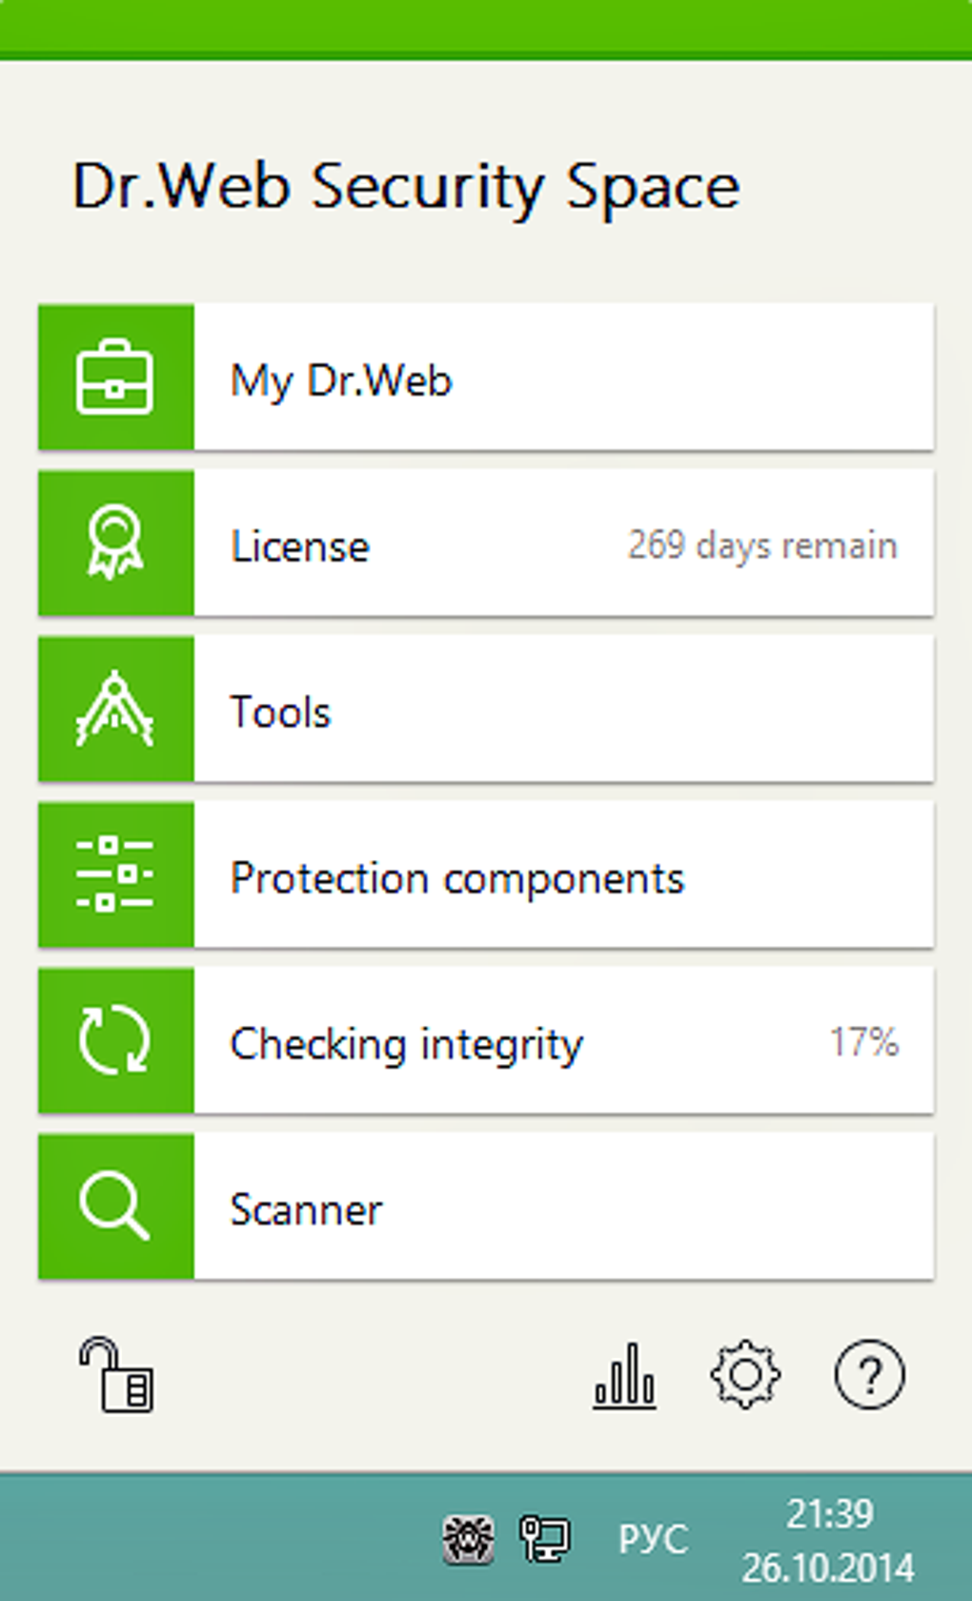The width and height of the screenshot is (972, 1601).
Task: Click the 17% integrity progress indicator
Action: 864,1042
